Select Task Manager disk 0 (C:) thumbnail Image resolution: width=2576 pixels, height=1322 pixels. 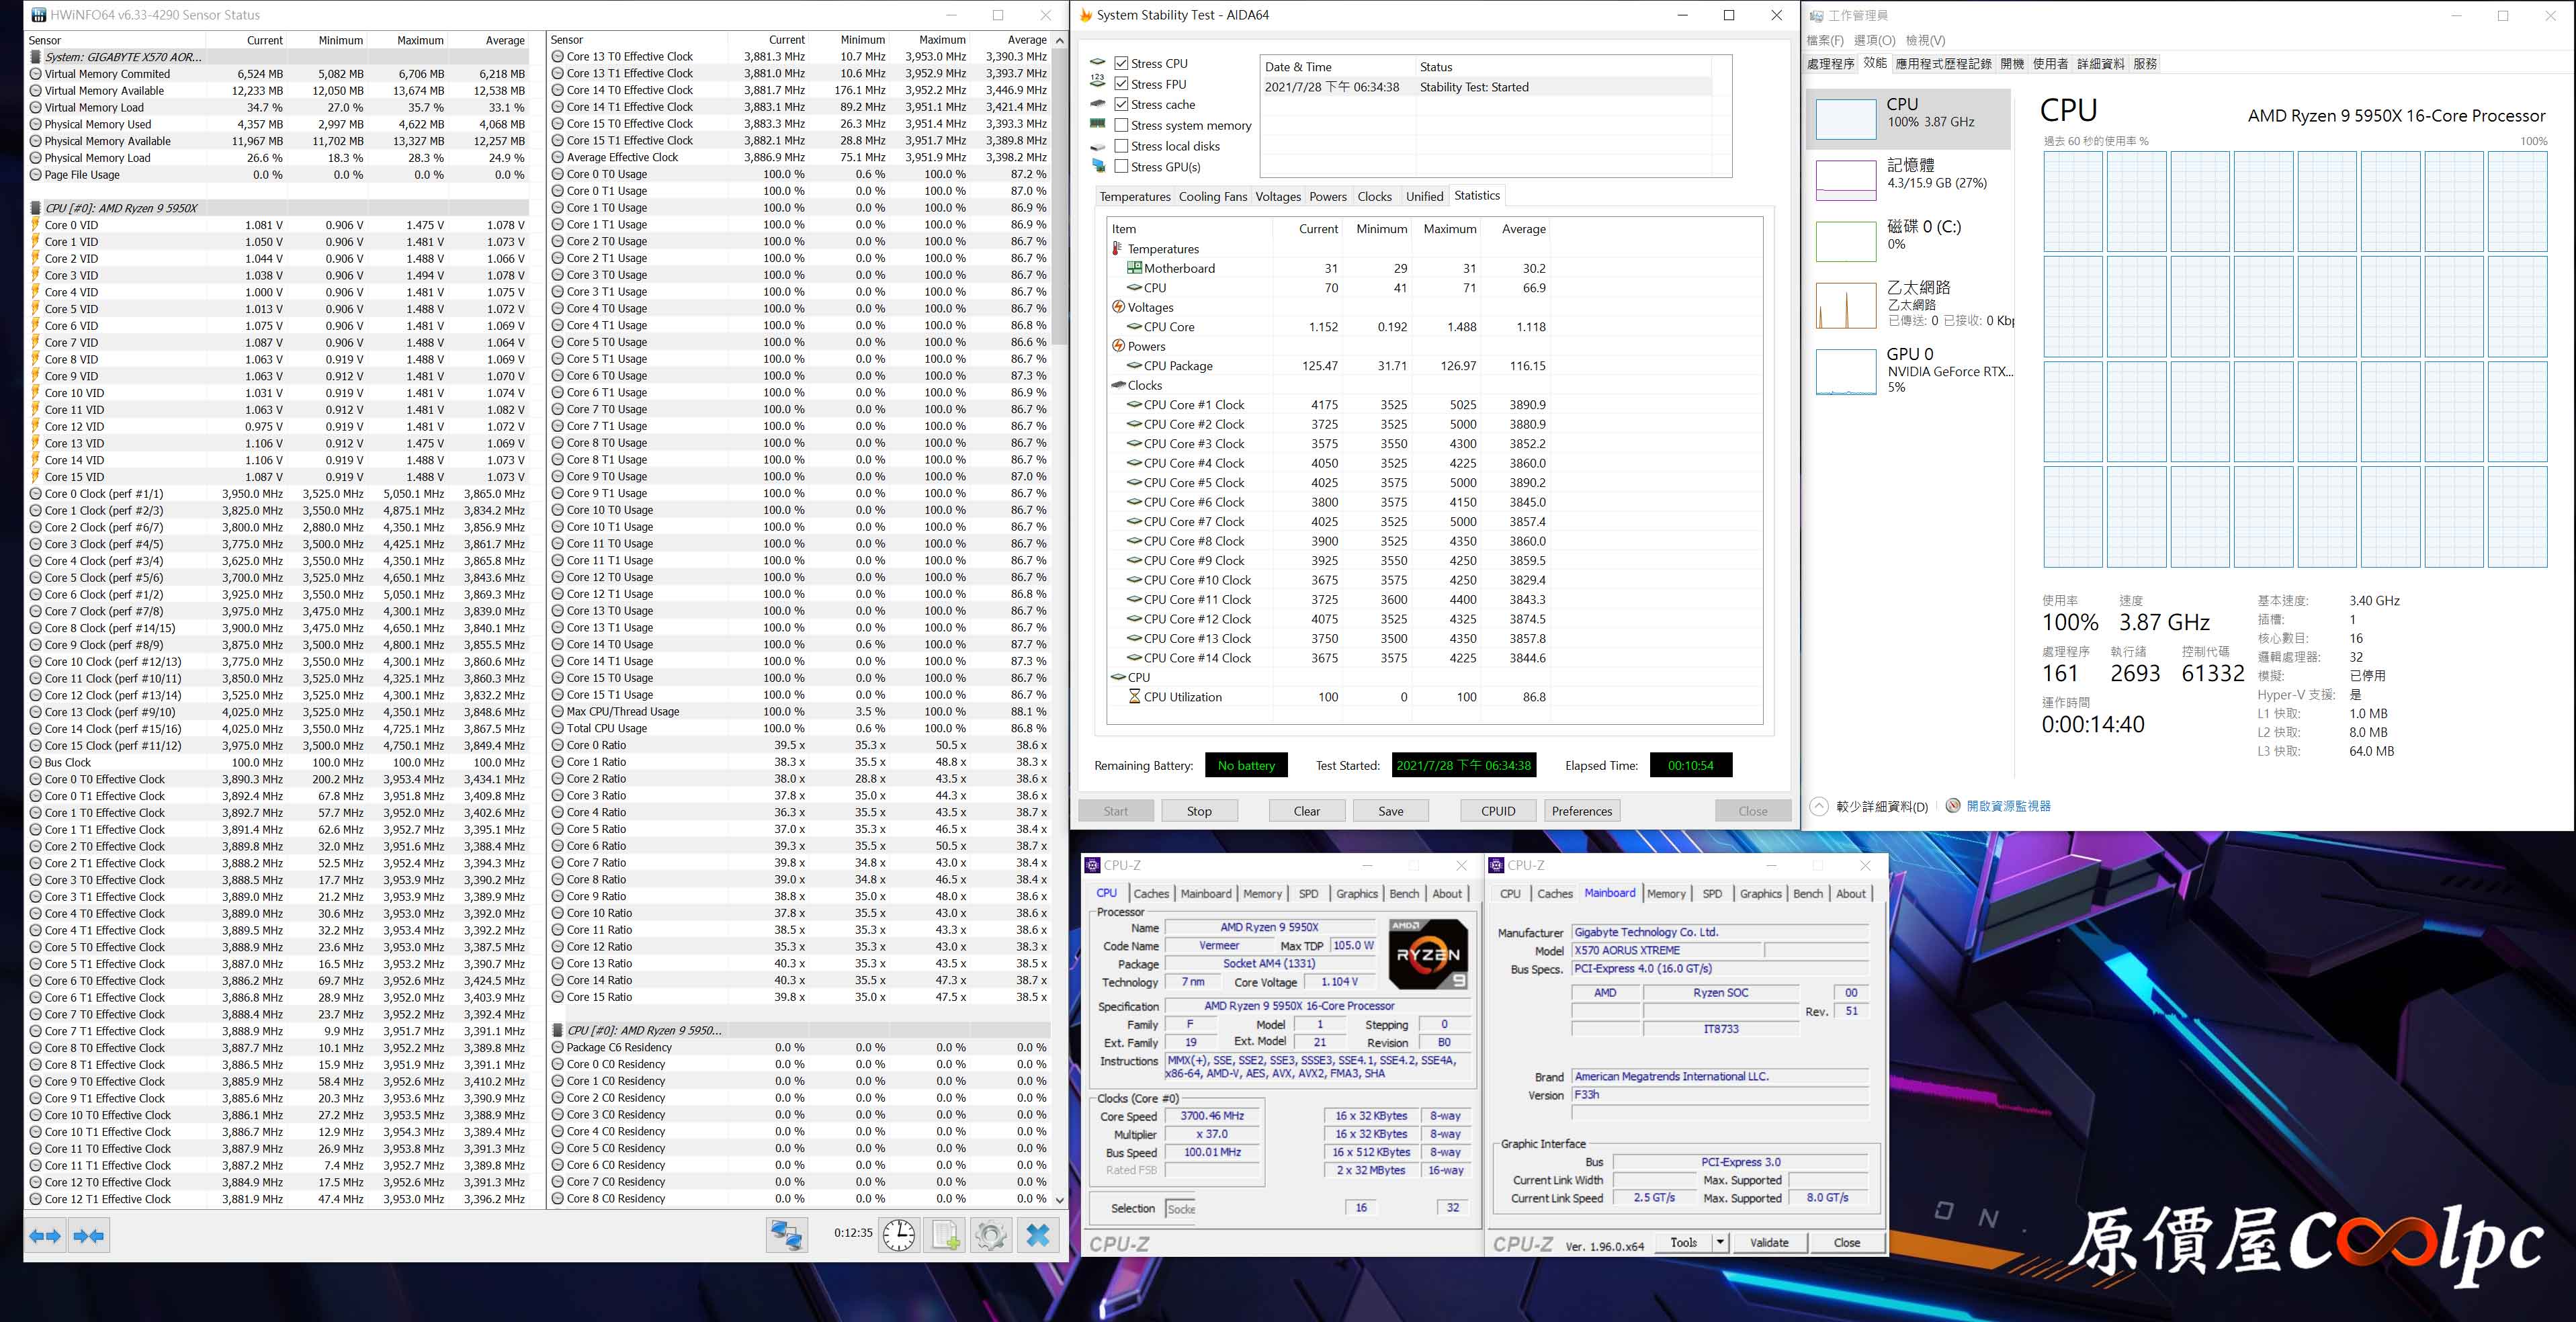tap(1845, 241)
